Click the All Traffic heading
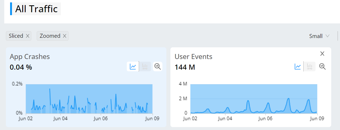The width and height of the screenshot is (340, 130). click(x=36, y=9)
